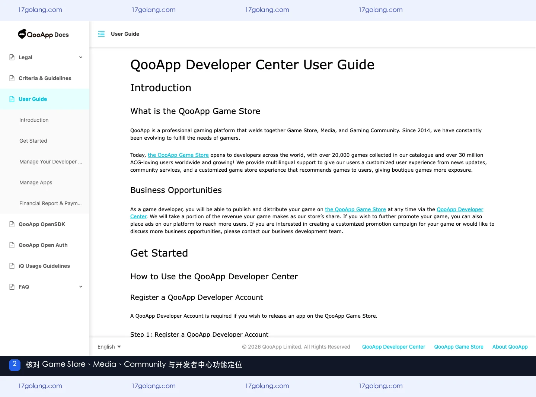Screen dimensions: 536x397
Task: Click the 'Business Opportunities' heading
Action: coord(176,190)
